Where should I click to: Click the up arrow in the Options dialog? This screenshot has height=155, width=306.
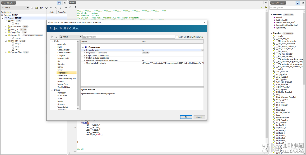click(52, 37)
